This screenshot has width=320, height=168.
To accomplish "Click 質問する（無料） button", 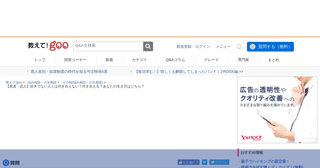I will coord(270,47).
